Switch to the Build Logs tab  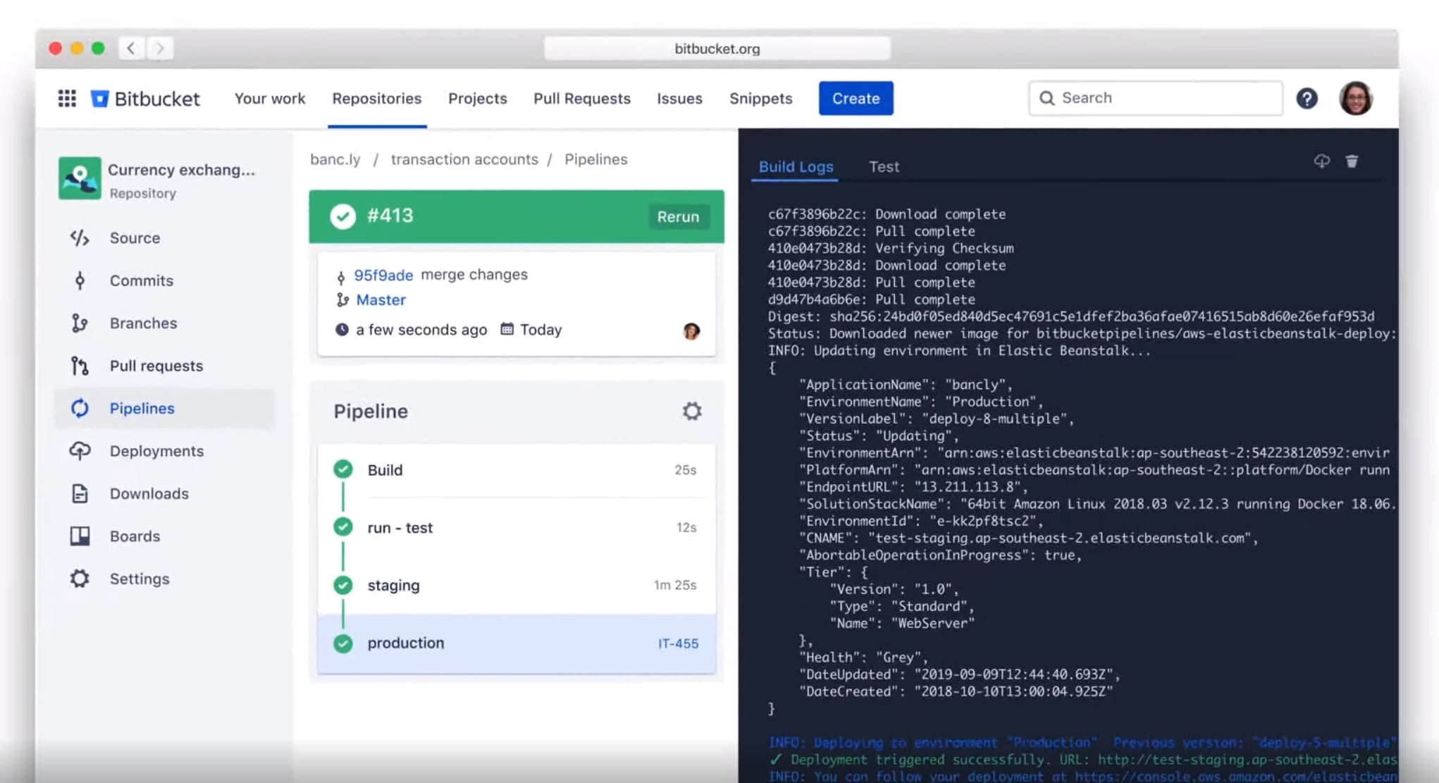pos(796,167)
